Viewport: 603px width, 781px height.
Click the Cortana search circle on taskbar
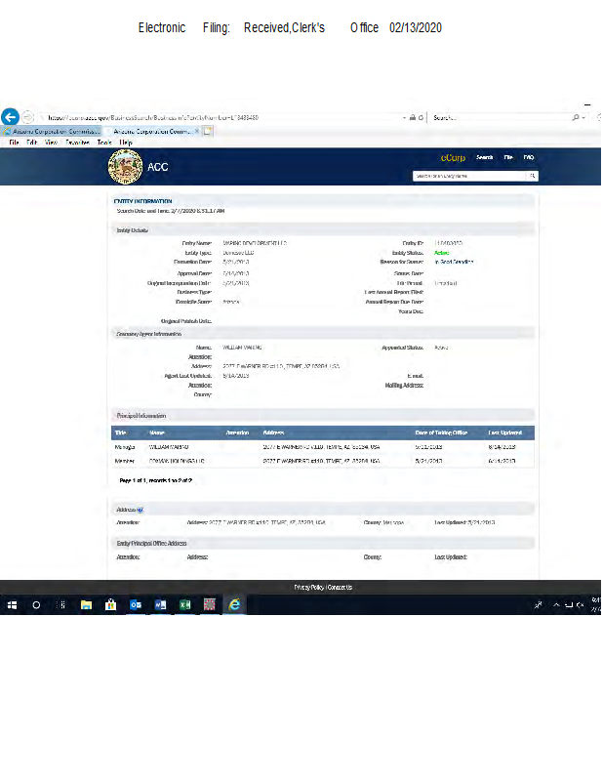pyautogui.click(x=37, y=605)
